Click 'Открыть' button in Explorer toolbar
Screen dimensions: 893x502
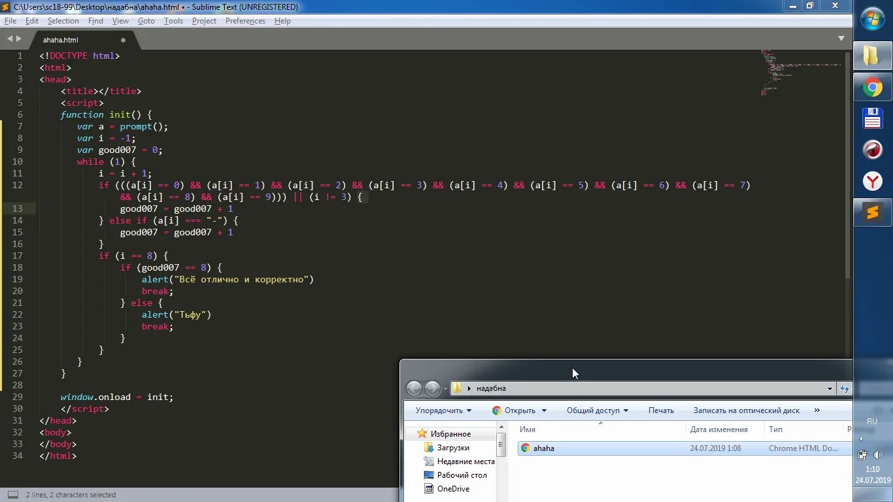click(x=513, y=410)
